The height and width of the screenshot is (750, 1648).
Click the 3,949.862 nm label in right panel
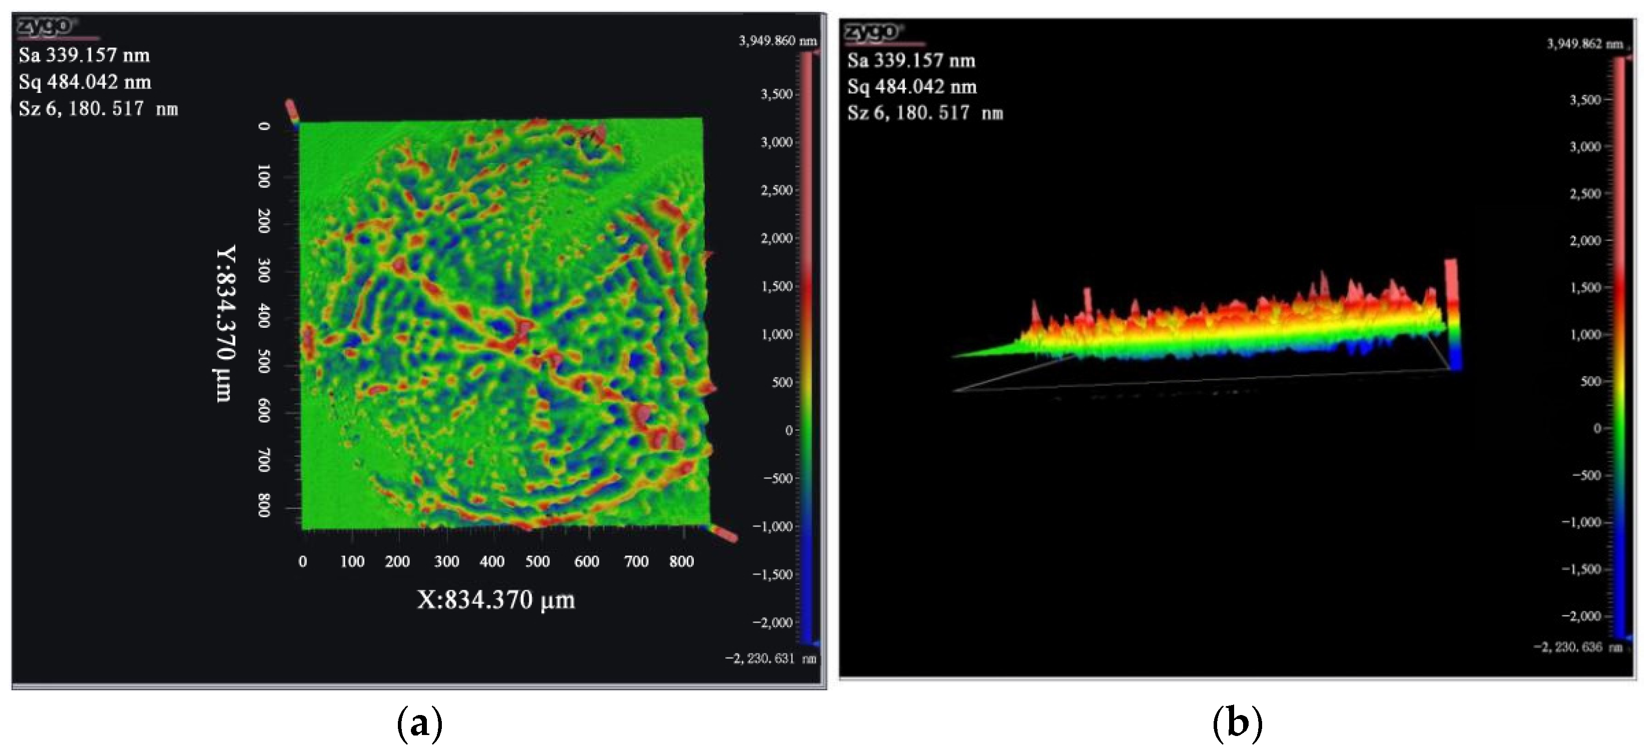pyautogui.click(x=1585, y=44)
